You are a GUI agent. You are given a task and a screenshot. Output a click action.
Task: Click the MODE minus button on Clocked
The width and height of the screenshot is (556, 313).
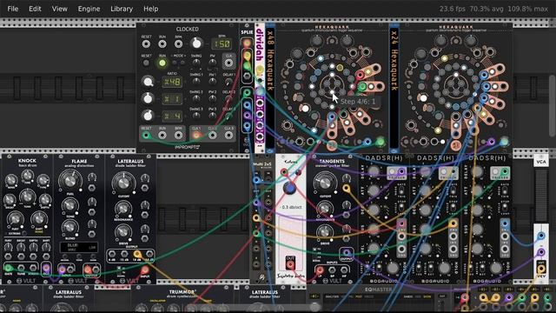(175, 63)
